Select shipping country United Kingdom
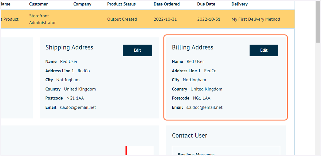The image size is (321, 156). pyautogui.click(x=80, y=89)
